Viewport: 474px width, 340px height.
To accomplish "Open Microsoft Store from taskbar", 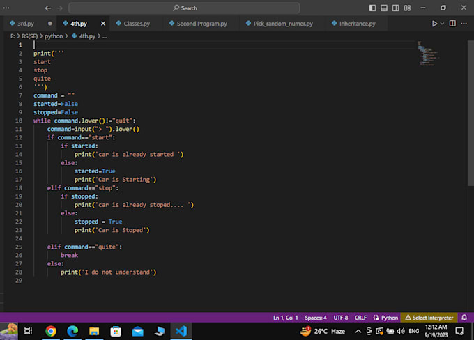I will click(116, 331).
